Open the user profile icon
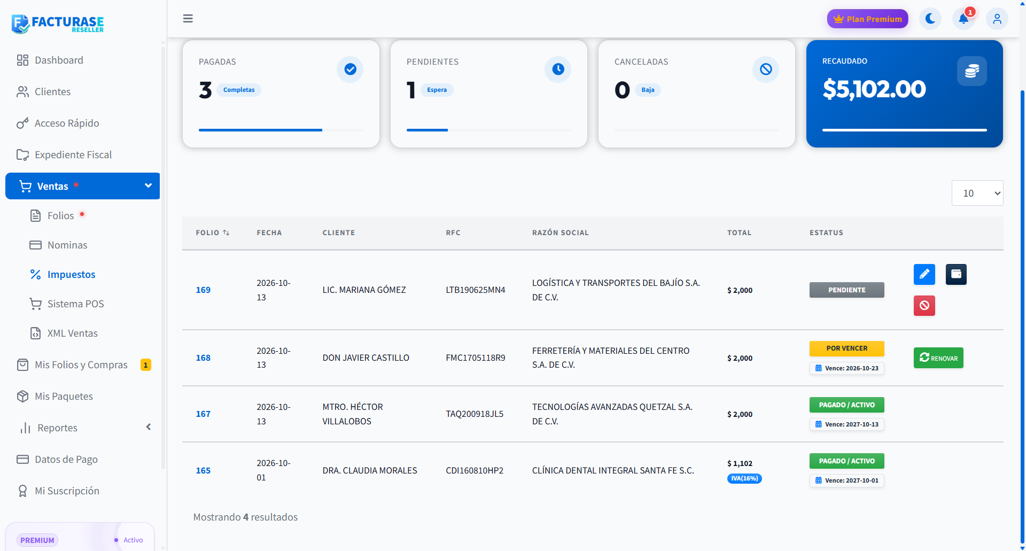The height and width of the screenshot is (551, 1026). coord(997,19)
